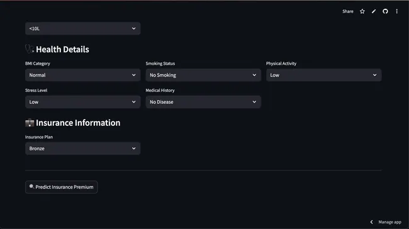409x229 pixels.
Task: Click the Insurance Plan label
Action: point(39,137)
